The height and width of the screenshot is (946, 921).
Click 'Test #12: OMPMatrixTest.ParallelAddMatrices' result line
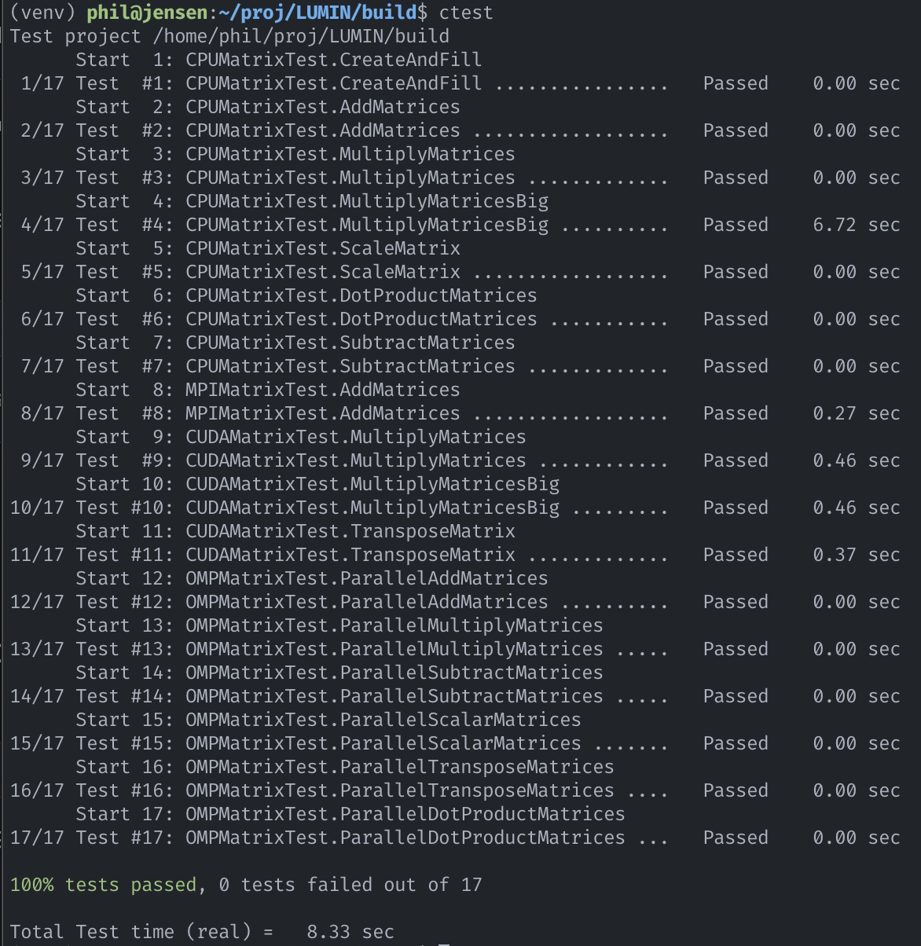[455, 602]
